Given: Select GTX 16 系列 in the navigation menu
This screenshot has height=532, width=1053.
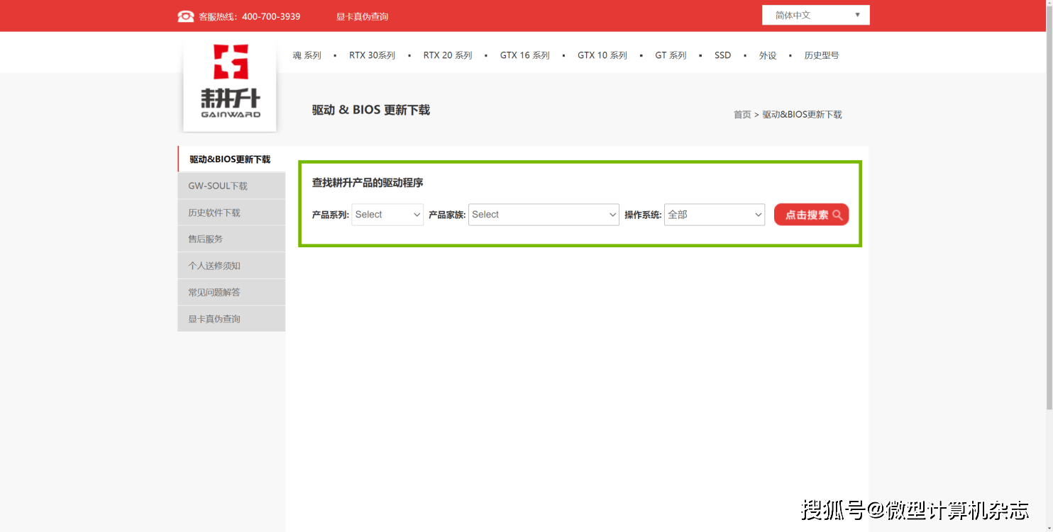Looking at the screenshot, I should pos(524,55).
